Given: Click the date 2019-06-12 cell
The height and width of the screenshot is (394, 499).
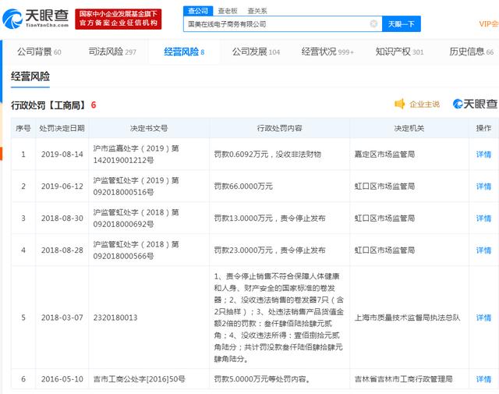Looking at the screenshot, I should pos(62,186).
